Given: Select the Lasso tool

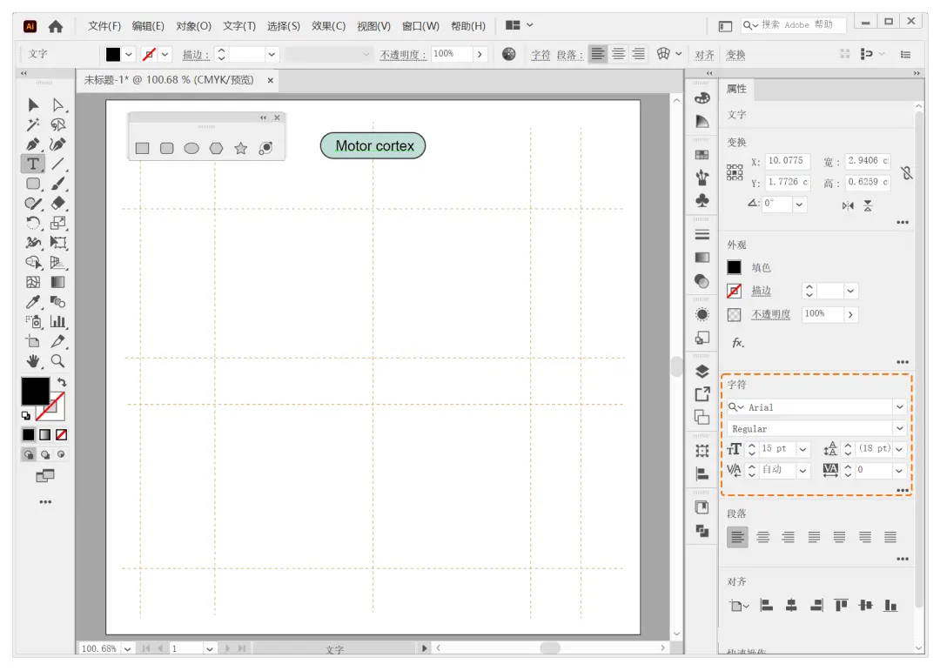Looking at the screenshot, I should coord(57,124).
